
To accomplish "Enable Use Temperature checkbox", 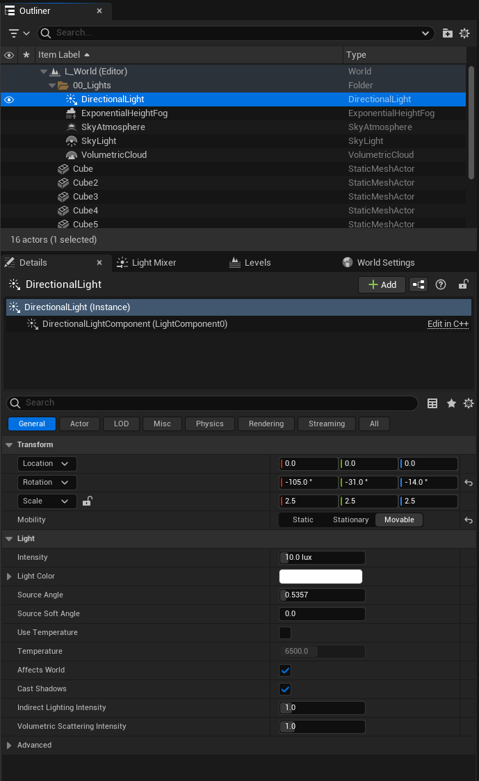I will click(x=285, y=633).
